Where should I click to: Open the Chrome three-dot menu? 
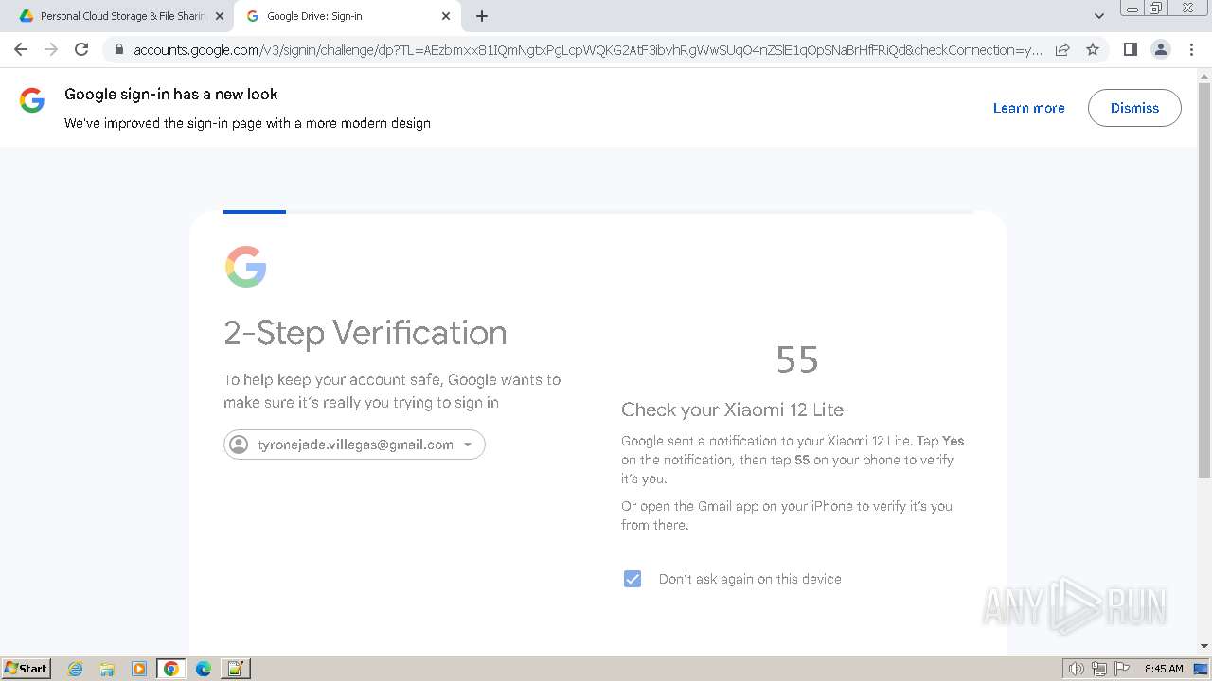tap(1191, 49)
